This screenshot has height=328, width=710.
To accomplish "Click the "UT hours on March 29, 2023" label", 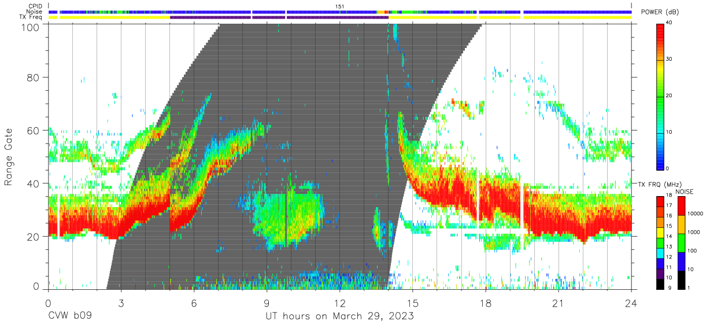I will [x=339, y=317].
